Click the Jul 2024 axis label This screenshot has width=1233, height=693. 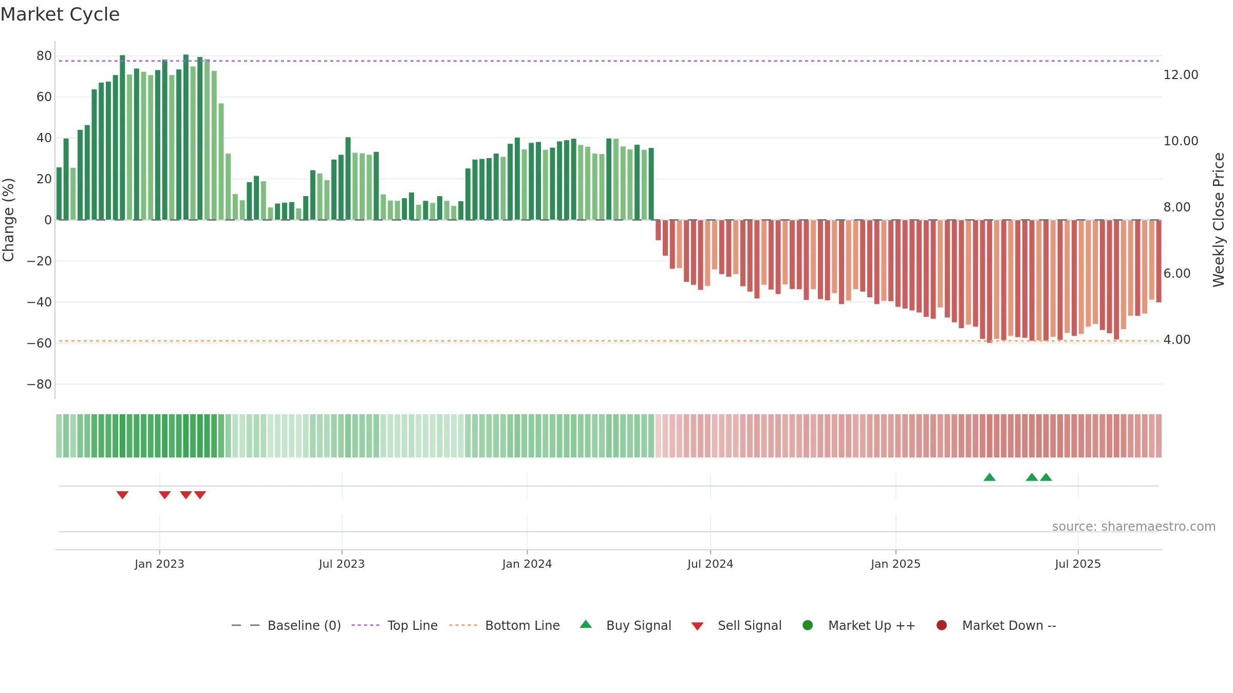pyautogui.click(x=711, y=564)
